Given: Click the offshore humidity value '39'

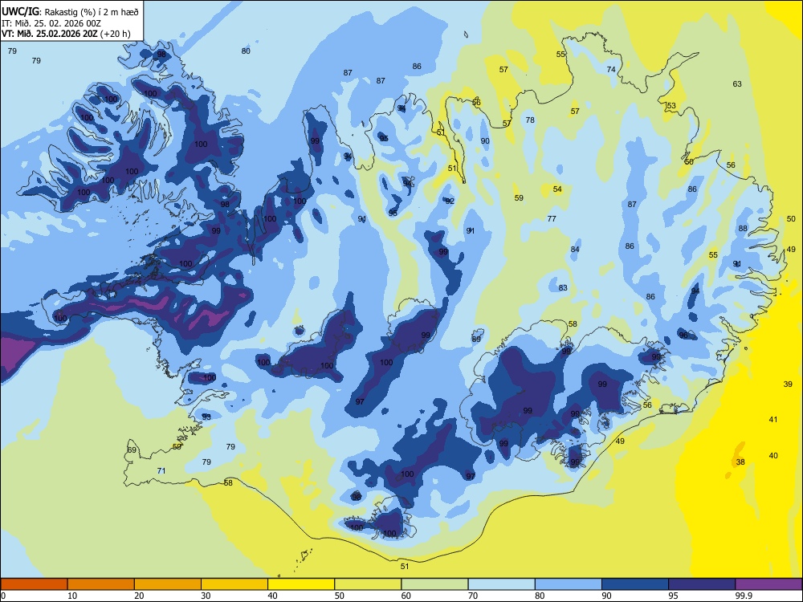Looking at the screenshot, I should tap(788, 384).
